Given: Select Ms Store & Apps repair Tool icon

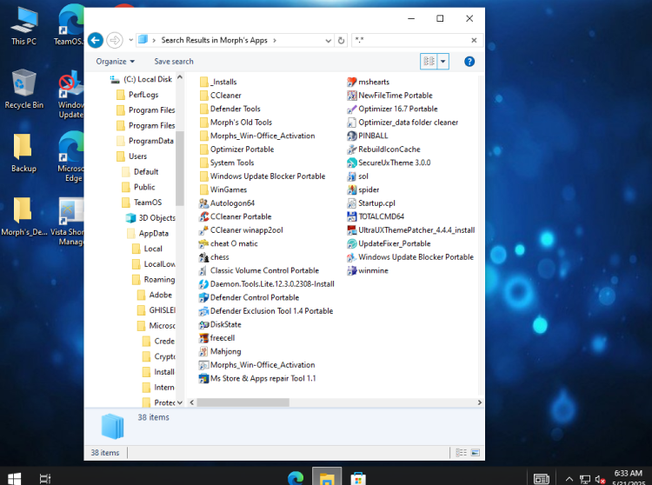Looking at the screenshot, I should (203, 379).
